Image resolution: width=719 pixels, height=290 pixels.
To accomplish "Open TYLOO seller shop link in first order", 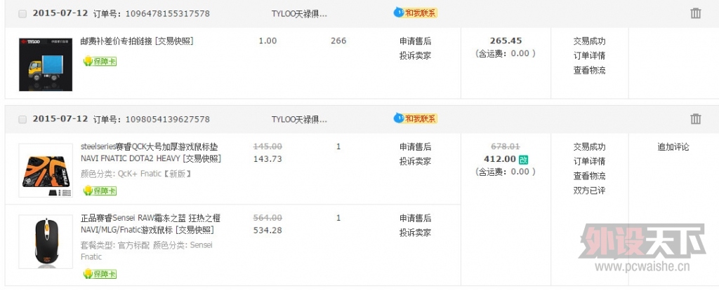I will click(299, 14).
